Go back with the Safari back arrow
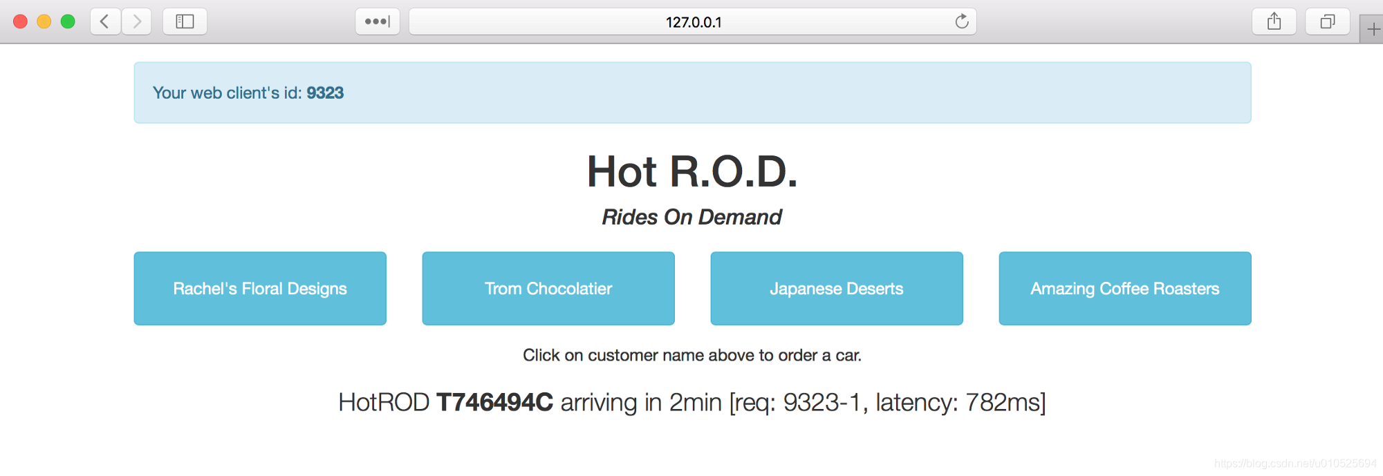 tap(105, 21)
